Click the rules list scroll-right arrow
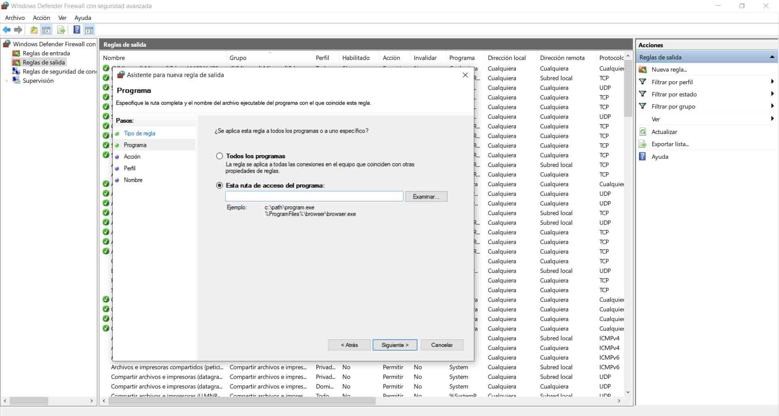Screen dimensions: 779x416 [x=619, y=401]
